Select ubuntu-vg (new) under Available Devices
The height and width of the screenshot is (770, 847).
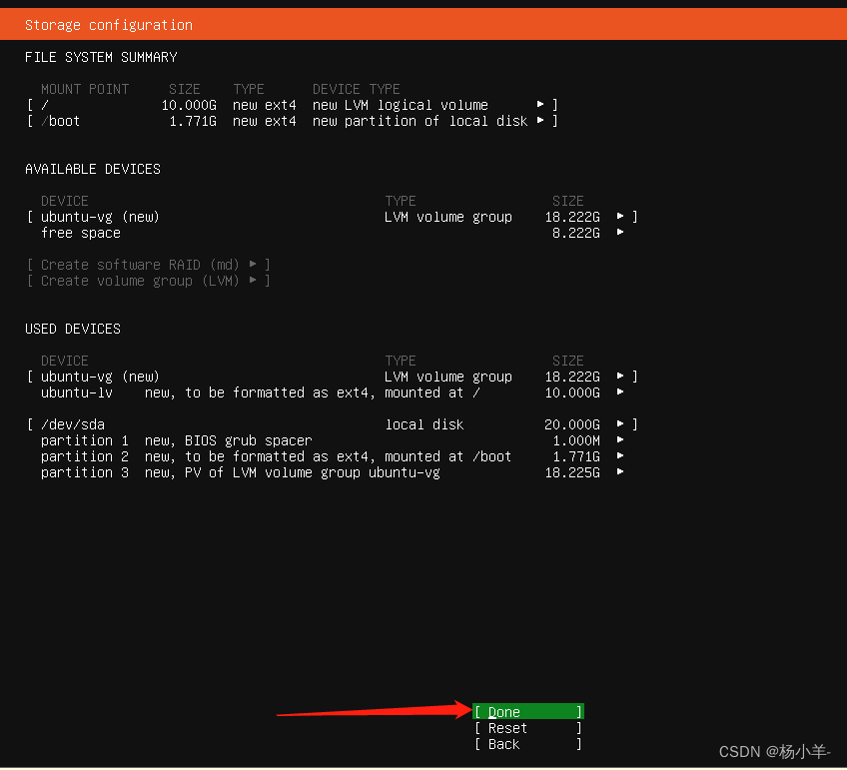click(333, 217)
